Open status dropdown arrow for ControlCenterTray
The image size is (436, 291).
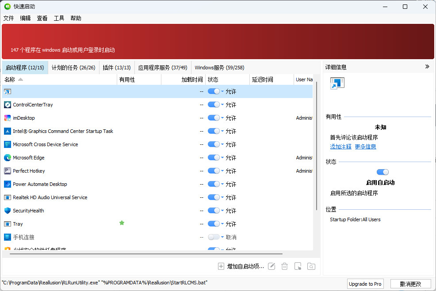[x=222, y=105]
